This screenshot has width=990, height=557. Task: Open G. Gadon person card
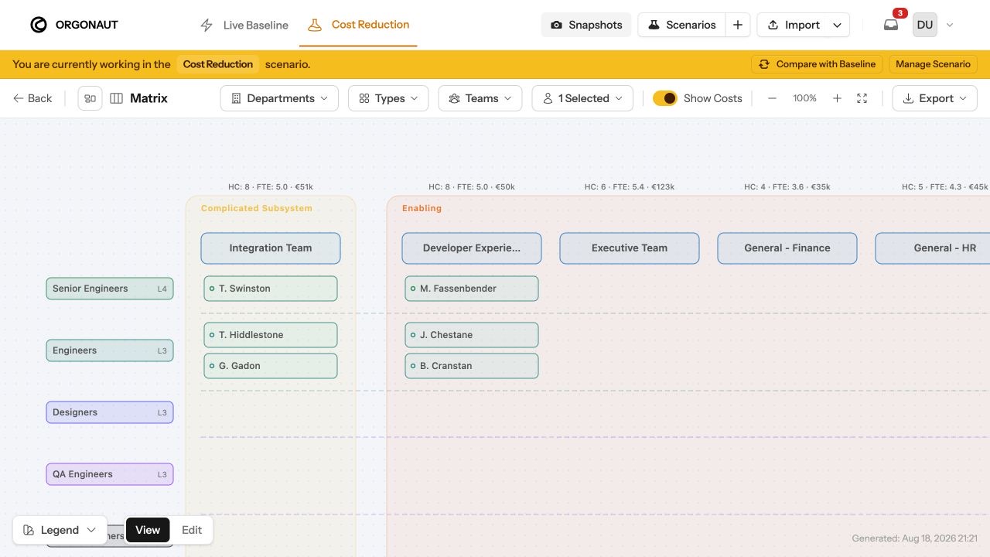pyautogui.click(x=271, y=366)
